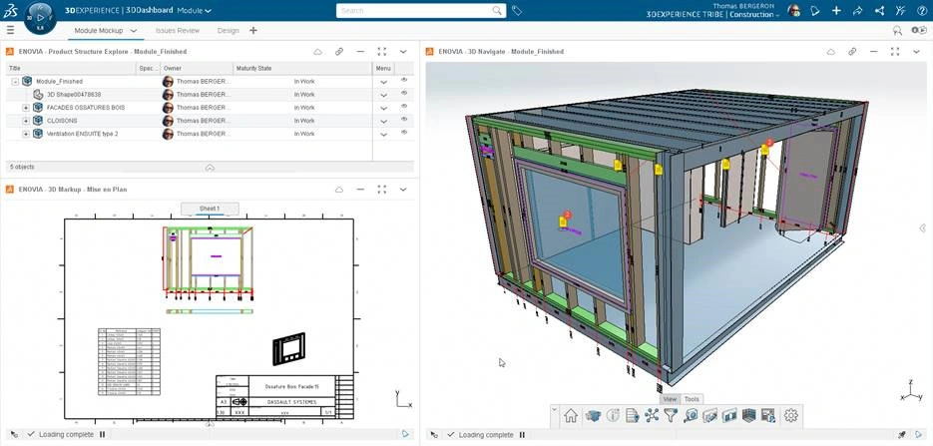
Task: Toggle visibility eye for 3D Shape00478638 row
Action: tap(404, 93)
